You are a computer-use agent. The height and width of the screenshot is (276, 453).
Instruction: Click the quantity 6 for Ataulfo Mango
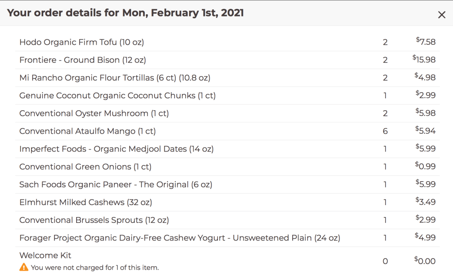point(385,131)
